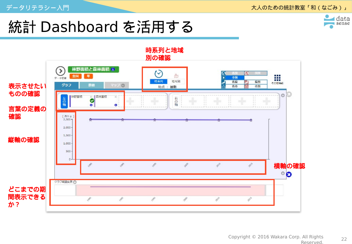Add data to fourth 左の軸 plus slot
The height and width of the screenshot is (244, 352).
point(155,101)
